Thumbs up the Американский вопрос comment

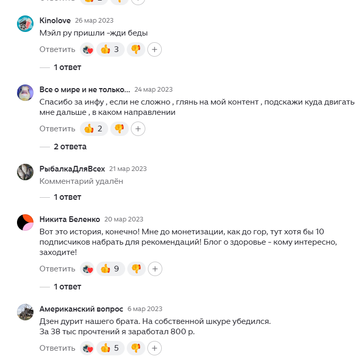110,348
